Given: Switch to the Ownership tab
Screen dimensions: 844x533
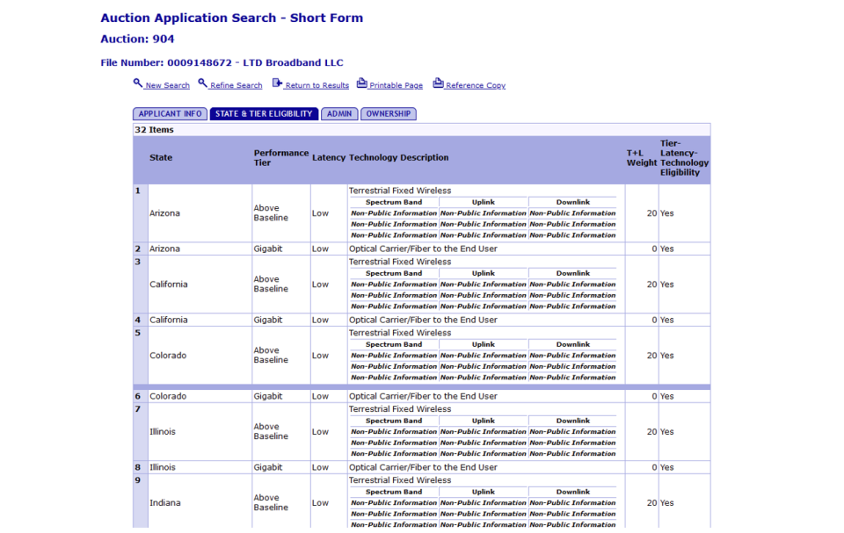Looking at the screenshot, I should pyautogui.click(x=388, y=114).
